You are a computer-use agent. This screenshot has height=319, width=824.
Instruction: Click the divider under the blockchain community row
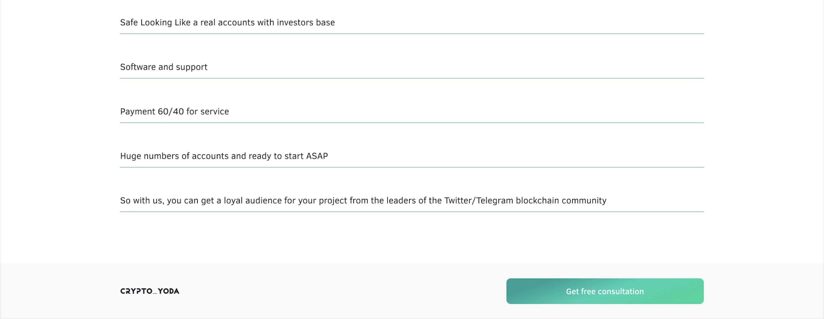412,212
